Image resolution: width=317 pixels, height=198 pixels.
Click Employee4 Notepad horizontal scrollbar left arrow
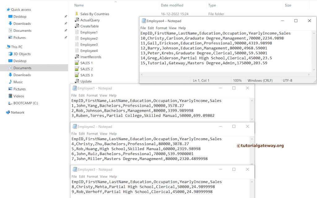(x=142, y=75)
